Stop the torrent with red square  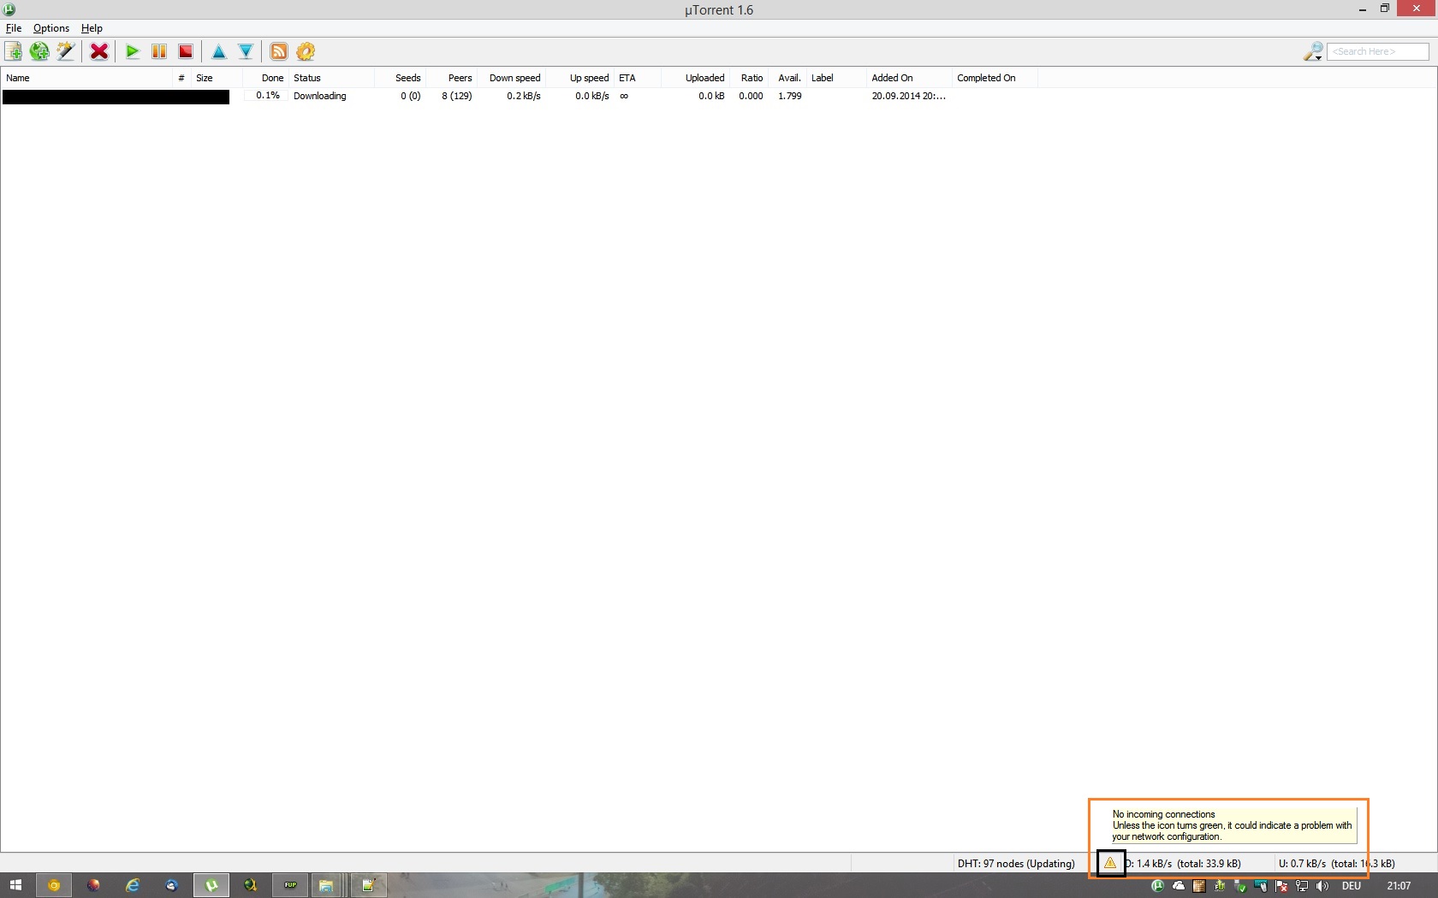coord(186,51)
